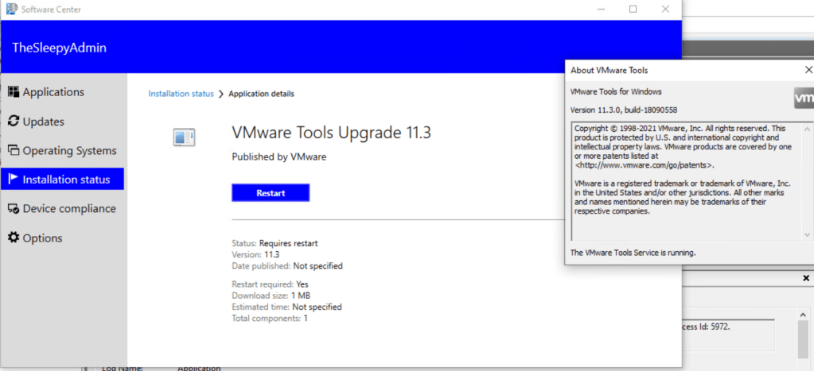814x371 pixels.
Task: Open the Applications section in sidebar
Action: coord(53,92)
